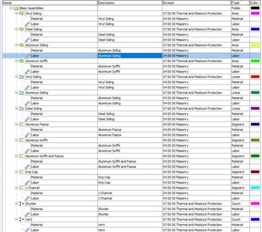Click the count dots icon beside Vent
262x232 pixels.
(22, 220)
